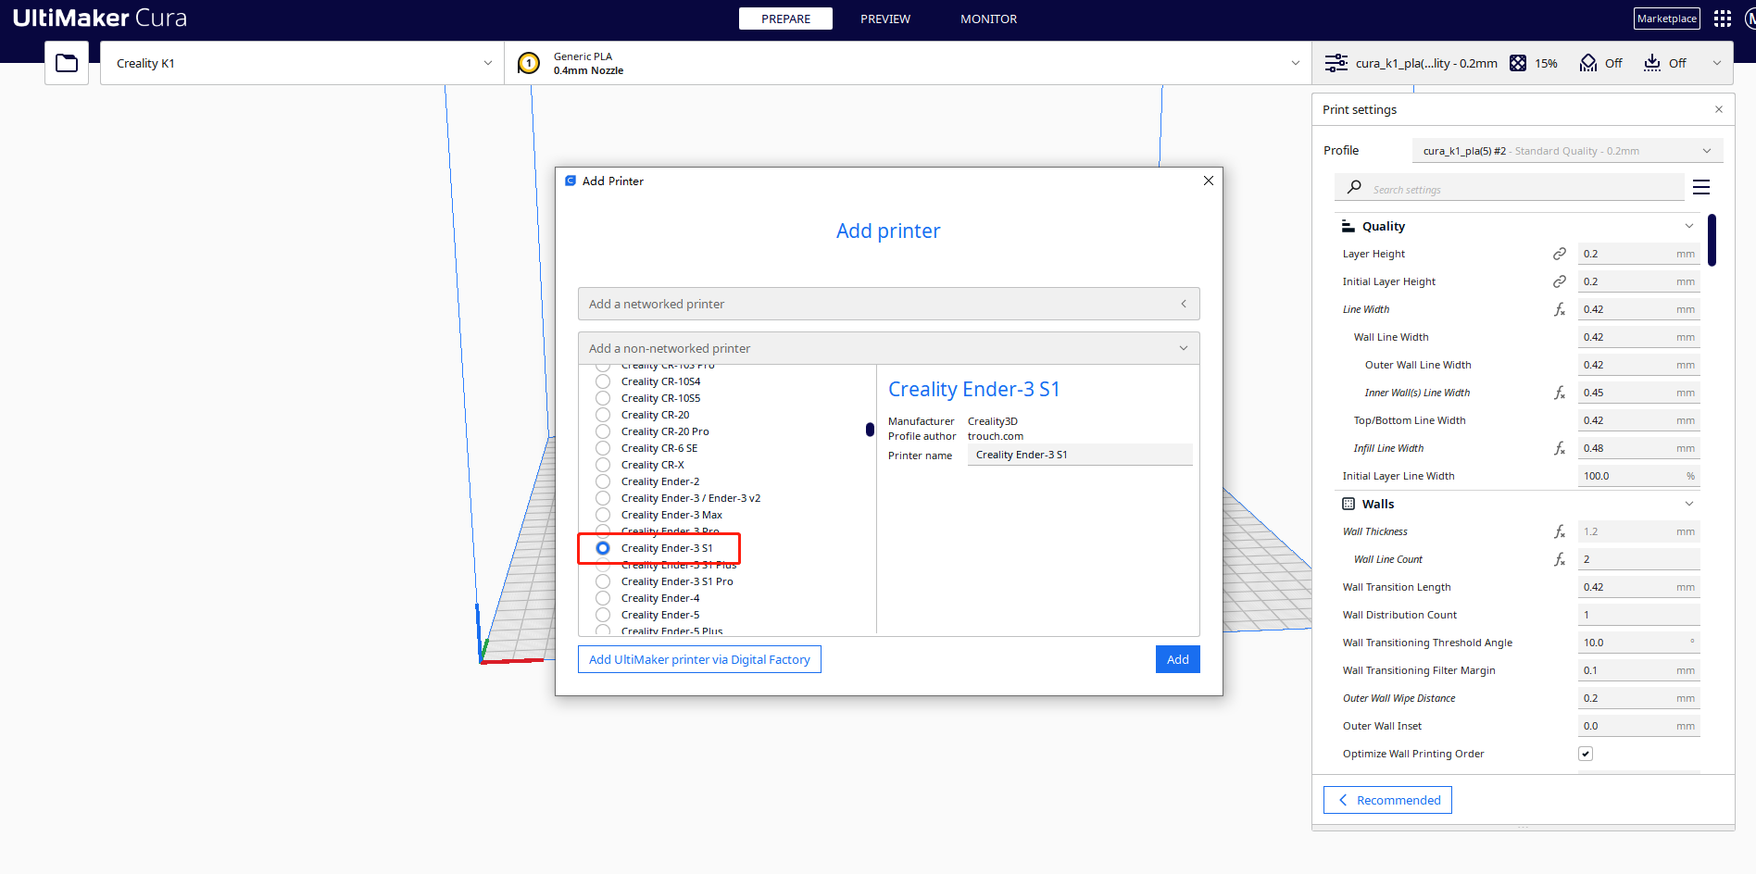Click the Quality section icon
Viewport: 1756px width, 874px height.
1348,226
